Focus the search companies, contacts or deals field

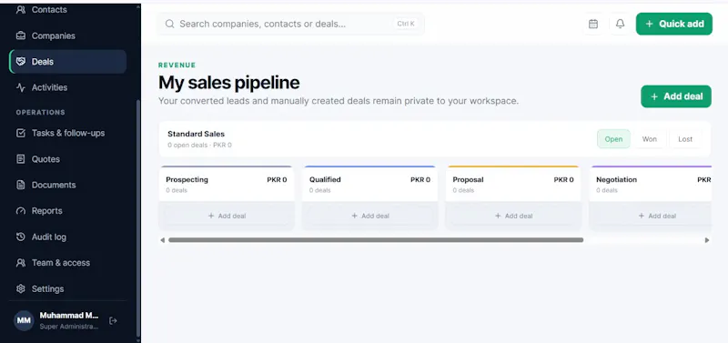coord(290,24)
